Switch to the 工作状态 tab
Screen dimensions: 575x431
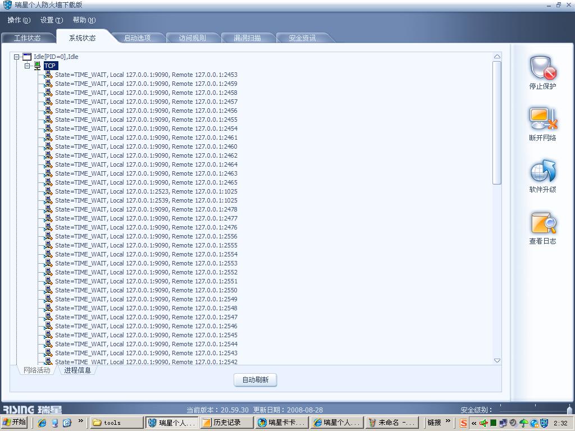point(27,38)
